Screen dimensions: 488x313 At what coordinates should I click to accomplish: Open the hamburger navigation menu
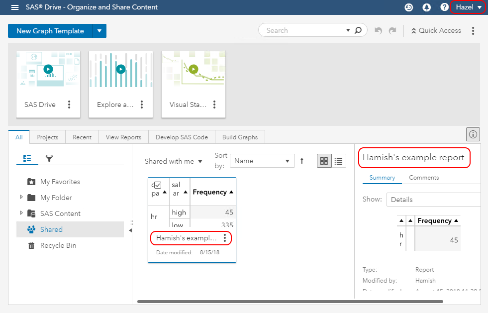tap(15, 7)
